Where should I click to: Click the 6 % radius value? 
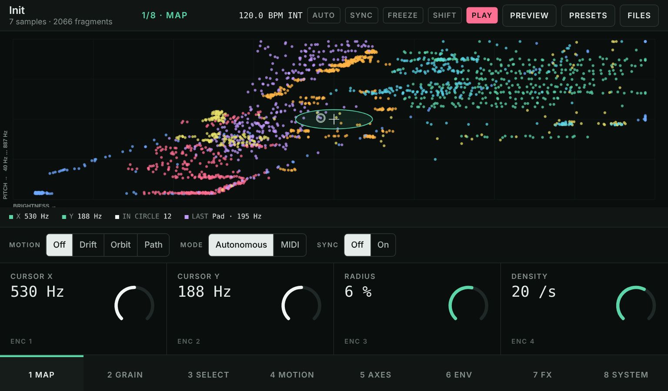(358, 292)
